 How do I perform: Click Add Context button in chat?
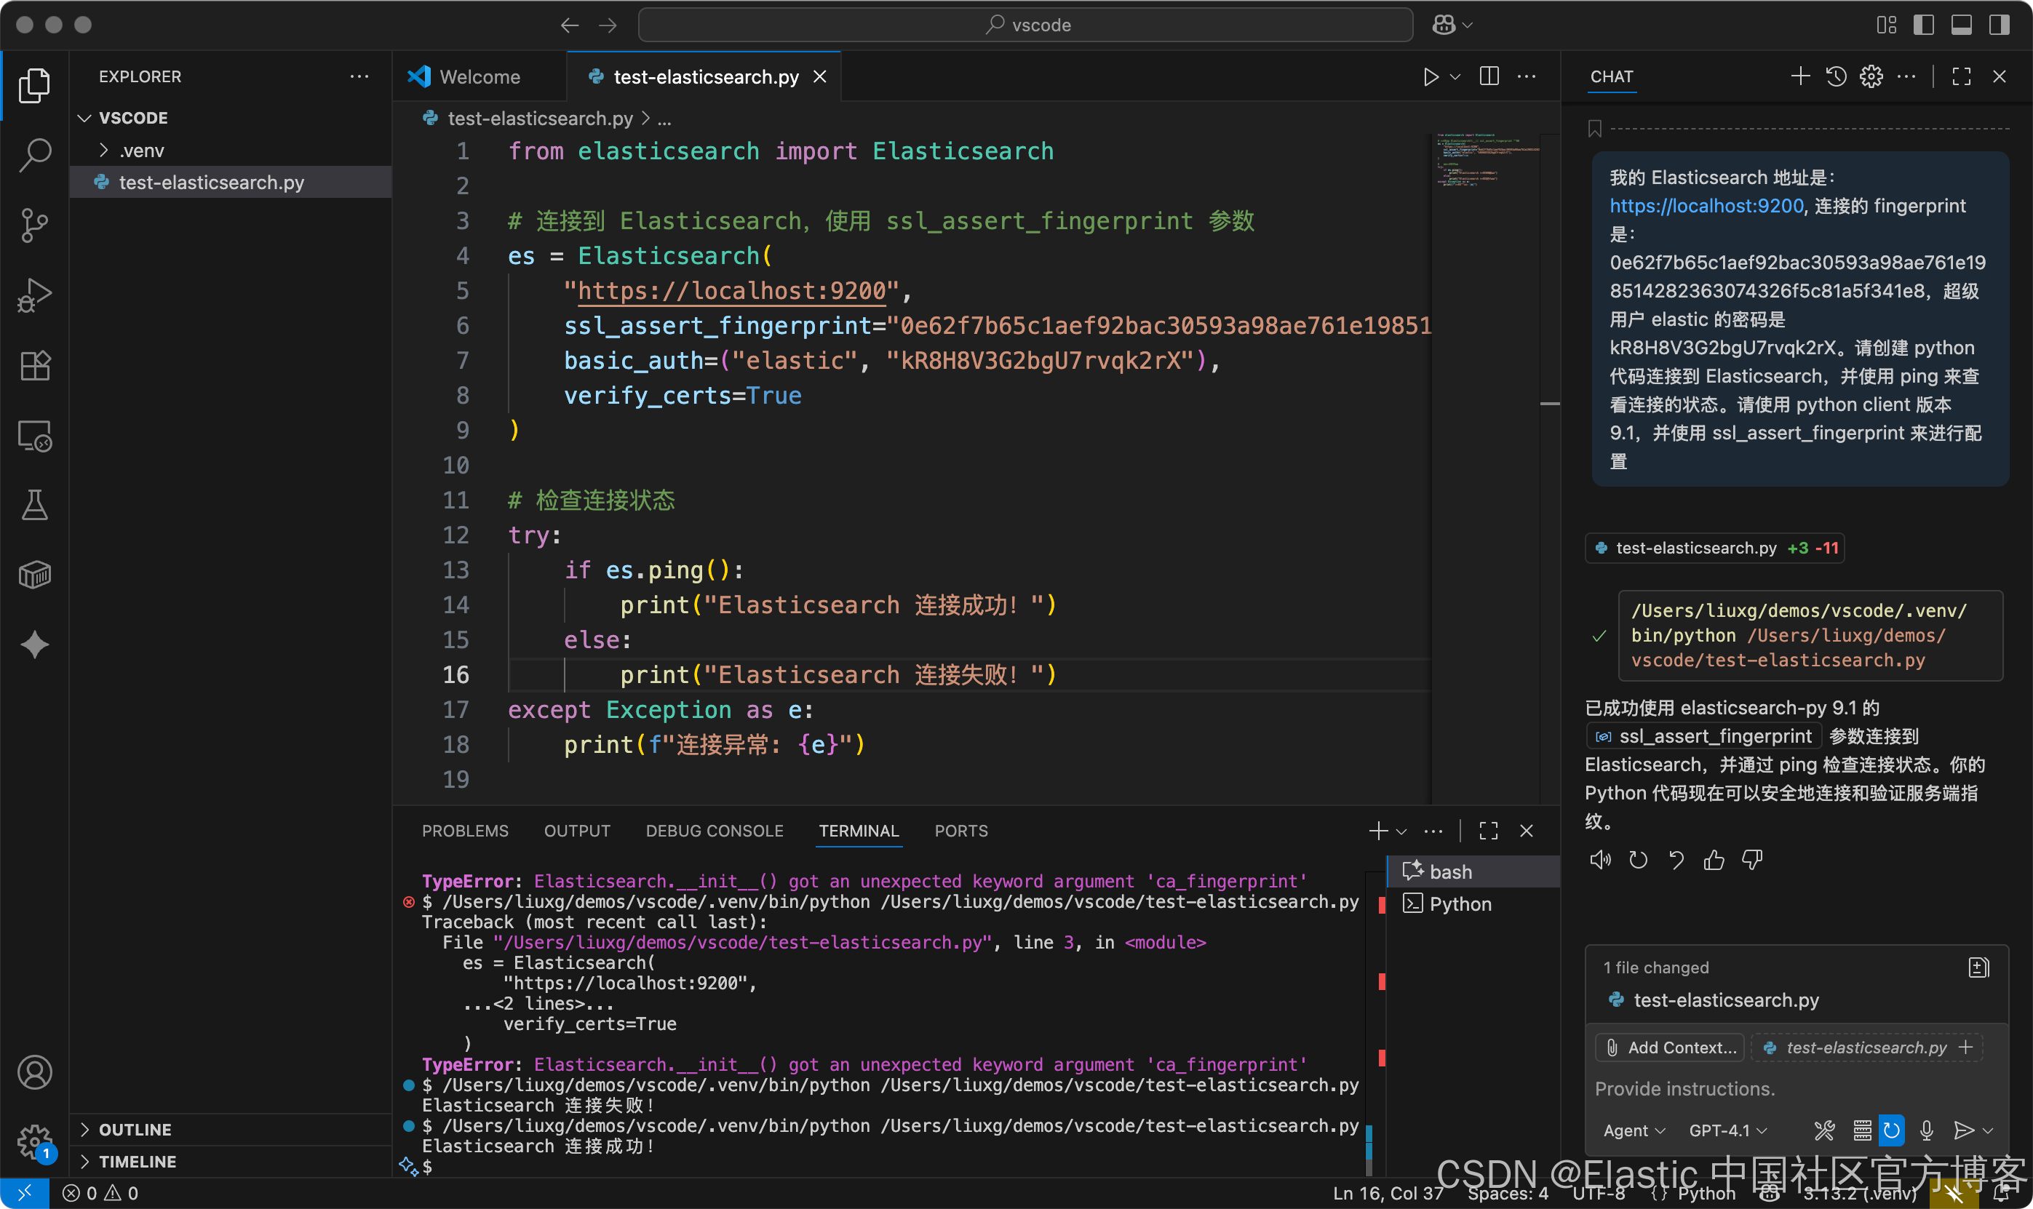(x=1671, y=1048)
